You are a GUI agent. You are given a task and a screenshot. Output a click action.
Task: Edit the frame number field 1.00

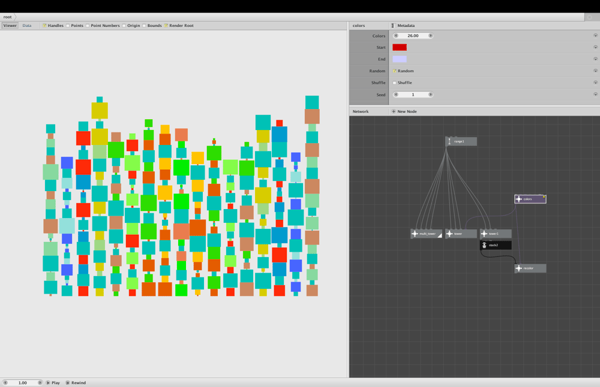(x=23, y=382)
